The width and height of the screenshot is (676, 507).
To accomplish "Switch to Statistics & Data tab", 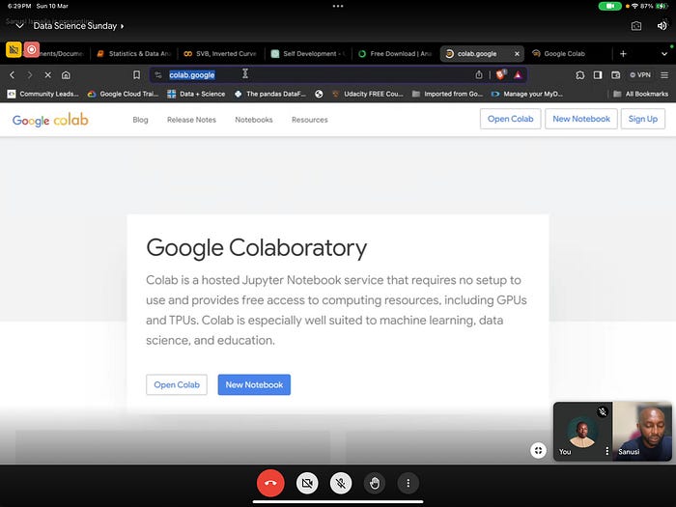I will tap(133, 53).
